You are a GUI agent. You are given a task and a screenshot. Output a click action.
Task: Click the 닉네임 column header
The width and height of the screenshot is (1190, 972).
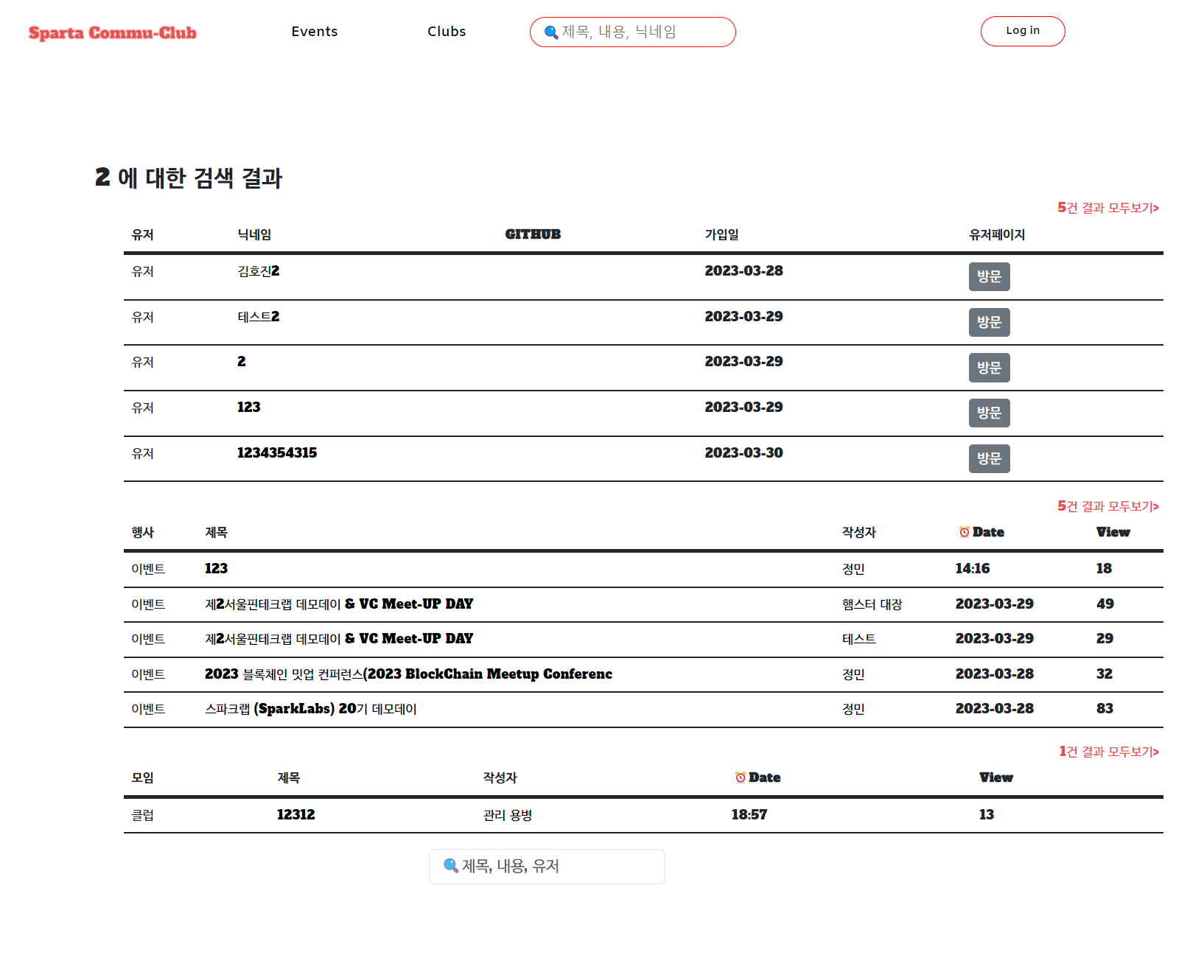tap(254, 234)
